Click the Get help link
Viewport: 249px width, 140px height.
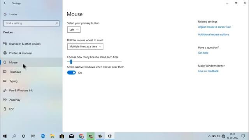pos(203,53)
